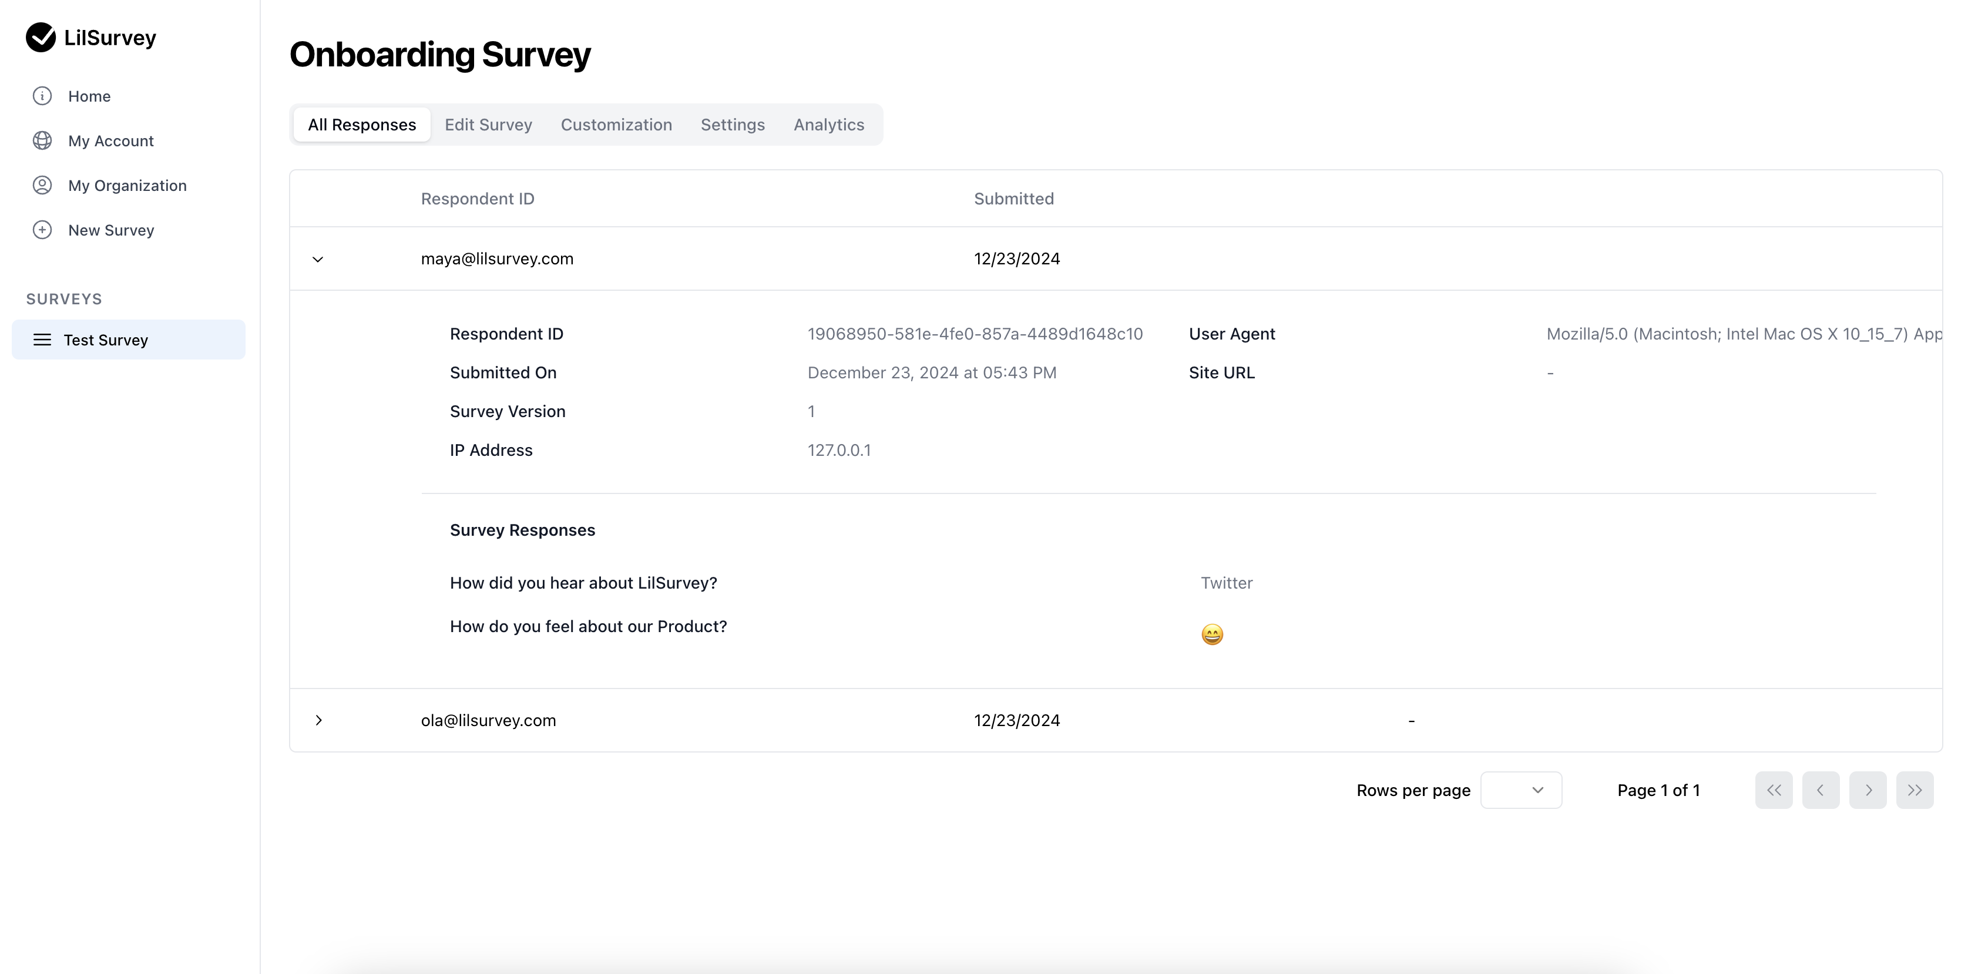The height and width of the screenshot is (974, 1968).
Task: Expand the ola@lilsurvey.com response row
Action: [318, 720]
